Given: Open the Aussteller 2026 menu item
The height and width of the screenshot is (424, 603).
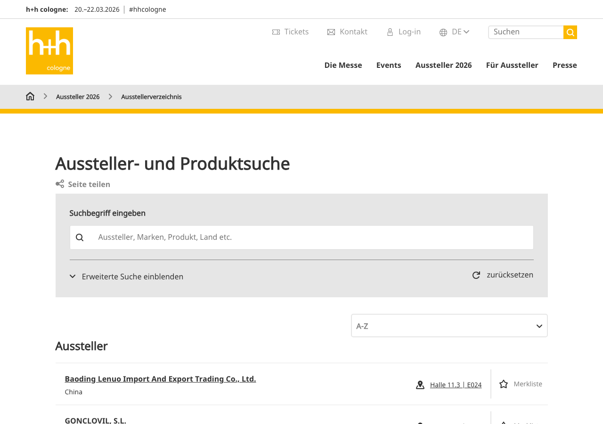Looking at the screenshot, I should point(443,65).
